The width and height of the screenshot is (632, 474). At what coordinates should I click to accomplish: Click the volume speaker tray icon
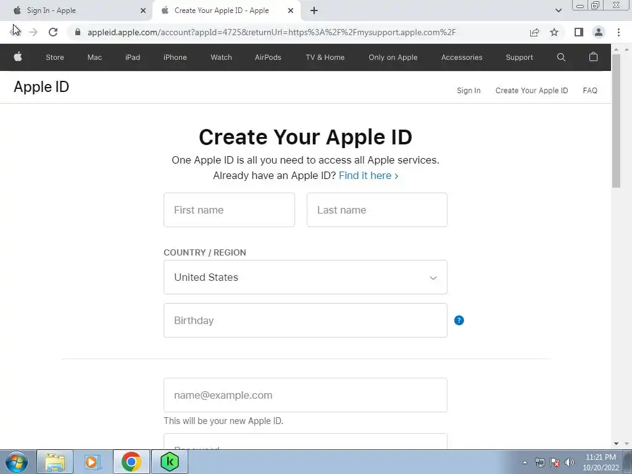pos(570,462)
